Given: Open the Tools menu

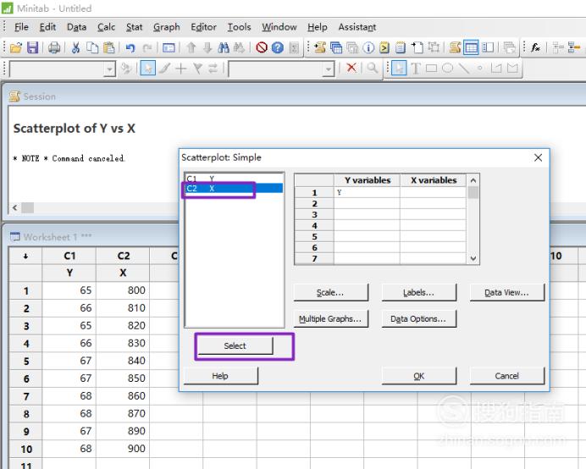Looking at the screenshot, I should [239, 27].
